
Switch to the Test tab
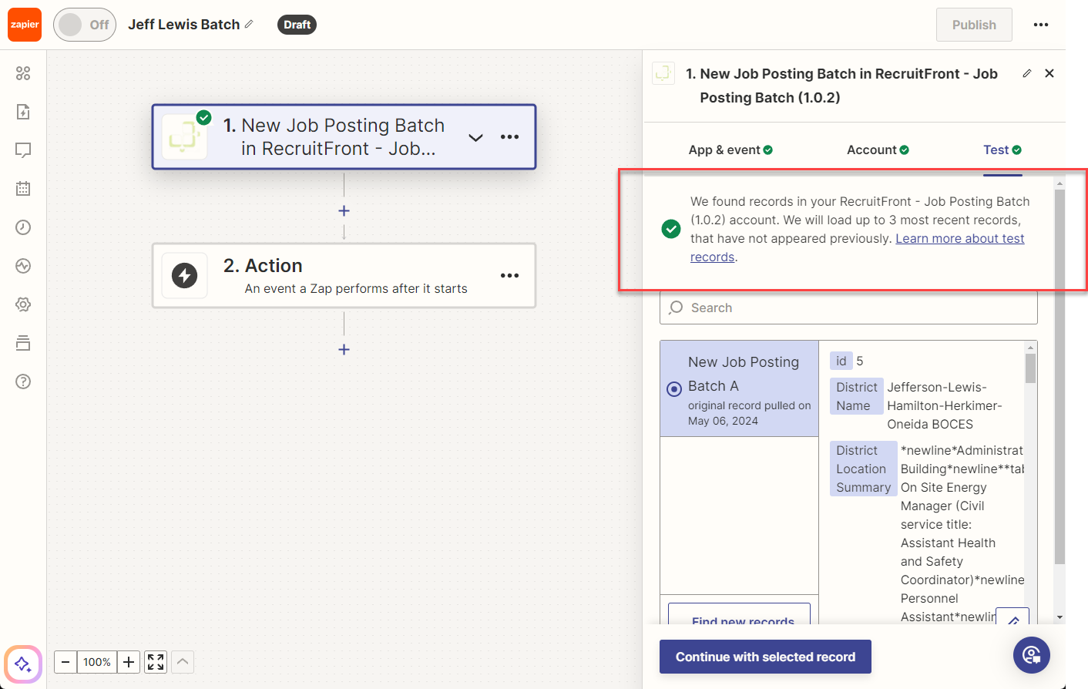pos(1002,150)
